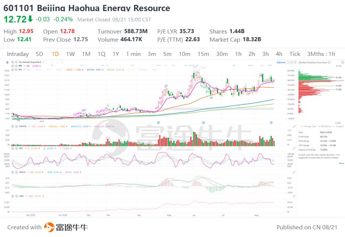The height and width of the screenshot is (237, 345).
Task: Select the 15m timeframe tab
Action: [x=203, y=54]
